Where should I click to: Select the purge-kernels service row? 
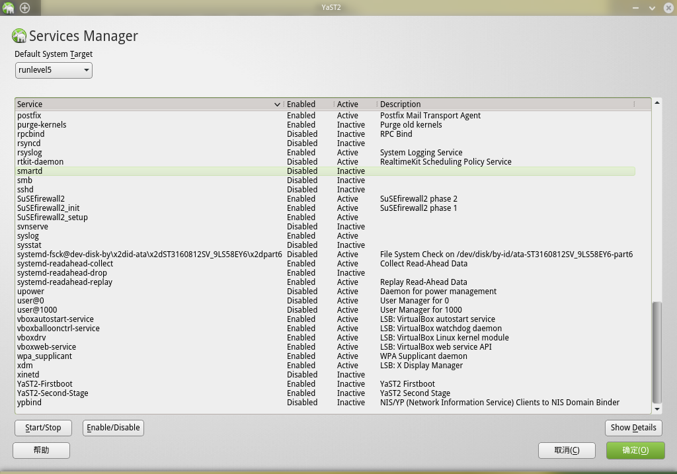325,125
